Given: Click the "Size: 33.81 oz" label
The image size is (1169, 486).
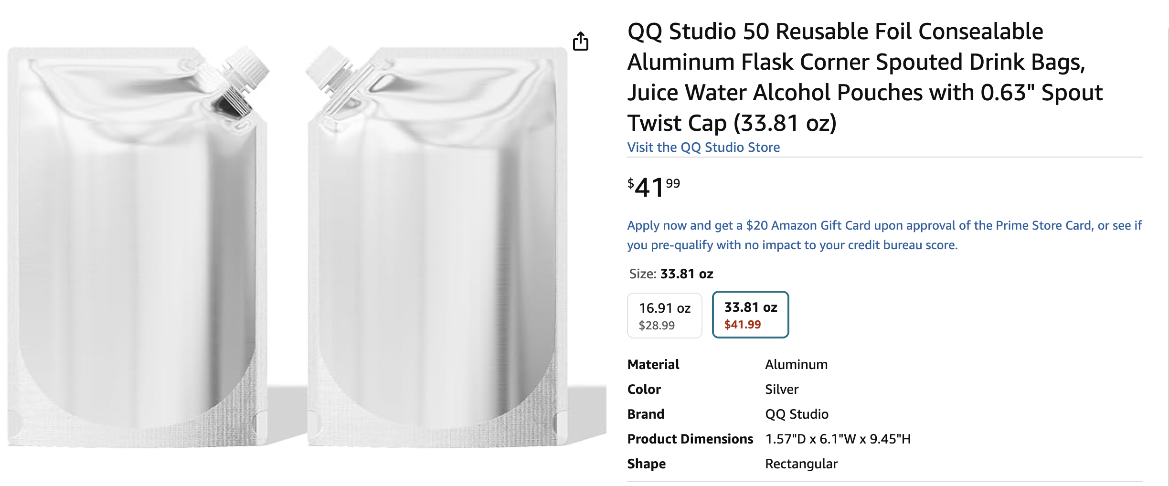Looking at the screenshot, I should [x=671, y=274].
